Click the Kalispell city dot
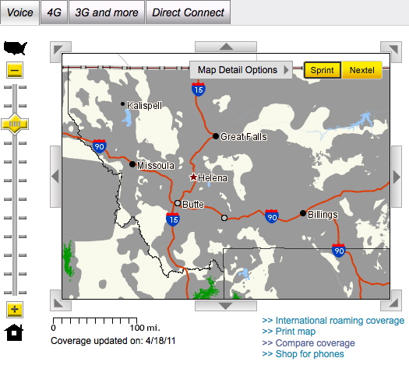409x365 pixels. pos(122,104)
